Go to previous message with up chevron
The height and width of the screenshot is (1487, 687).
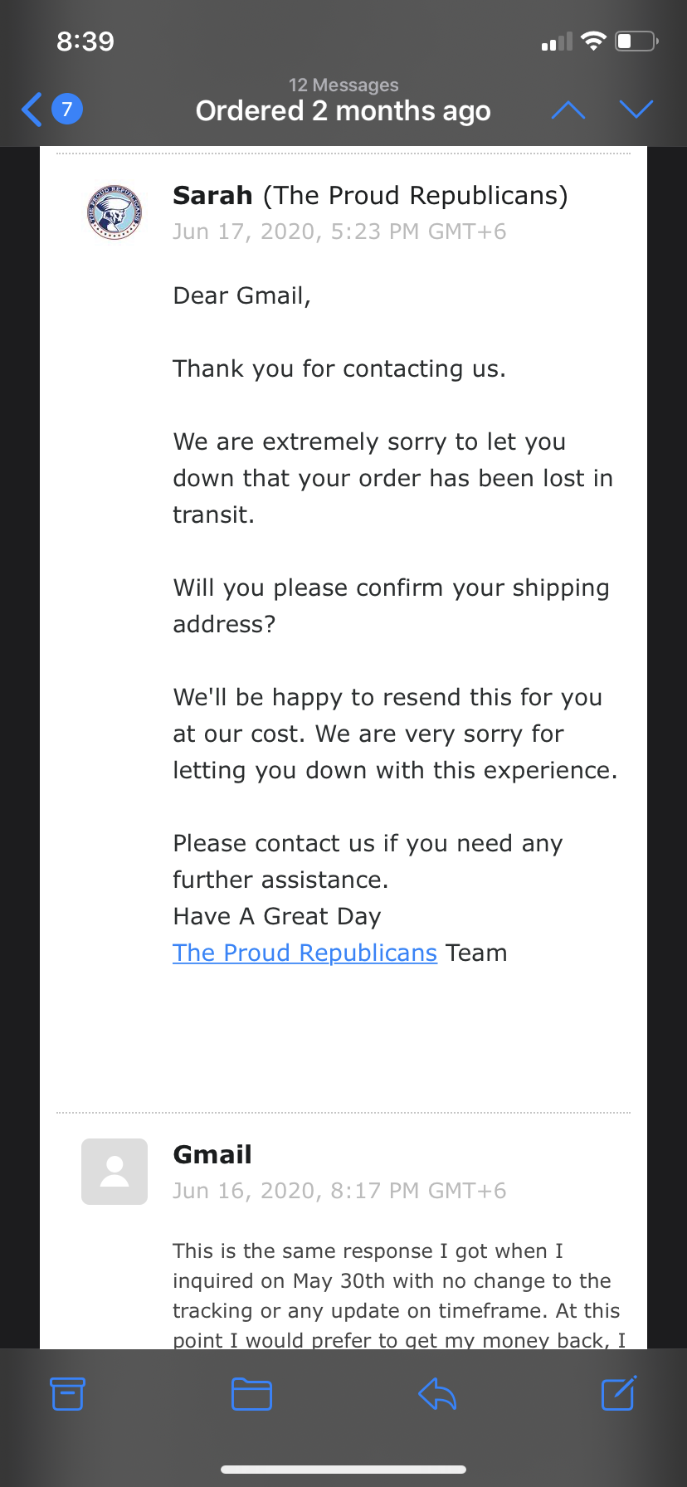(x=568, y=110)
